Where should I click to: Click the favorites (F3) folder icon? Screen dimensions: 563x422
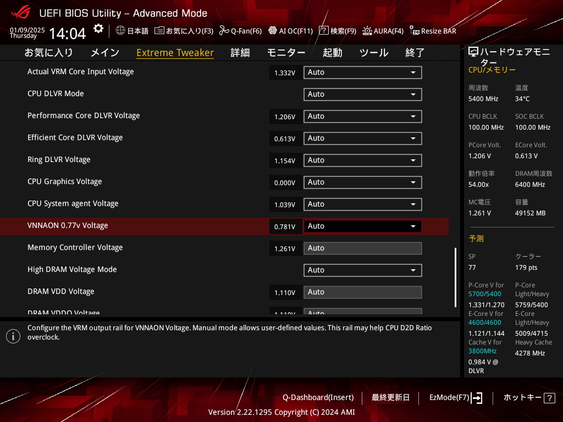coord(159,31)
